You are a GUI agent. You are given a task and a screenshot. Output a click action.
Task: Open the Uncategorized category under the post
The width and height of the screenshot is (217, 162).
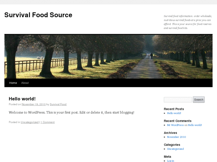click(30, 122)
